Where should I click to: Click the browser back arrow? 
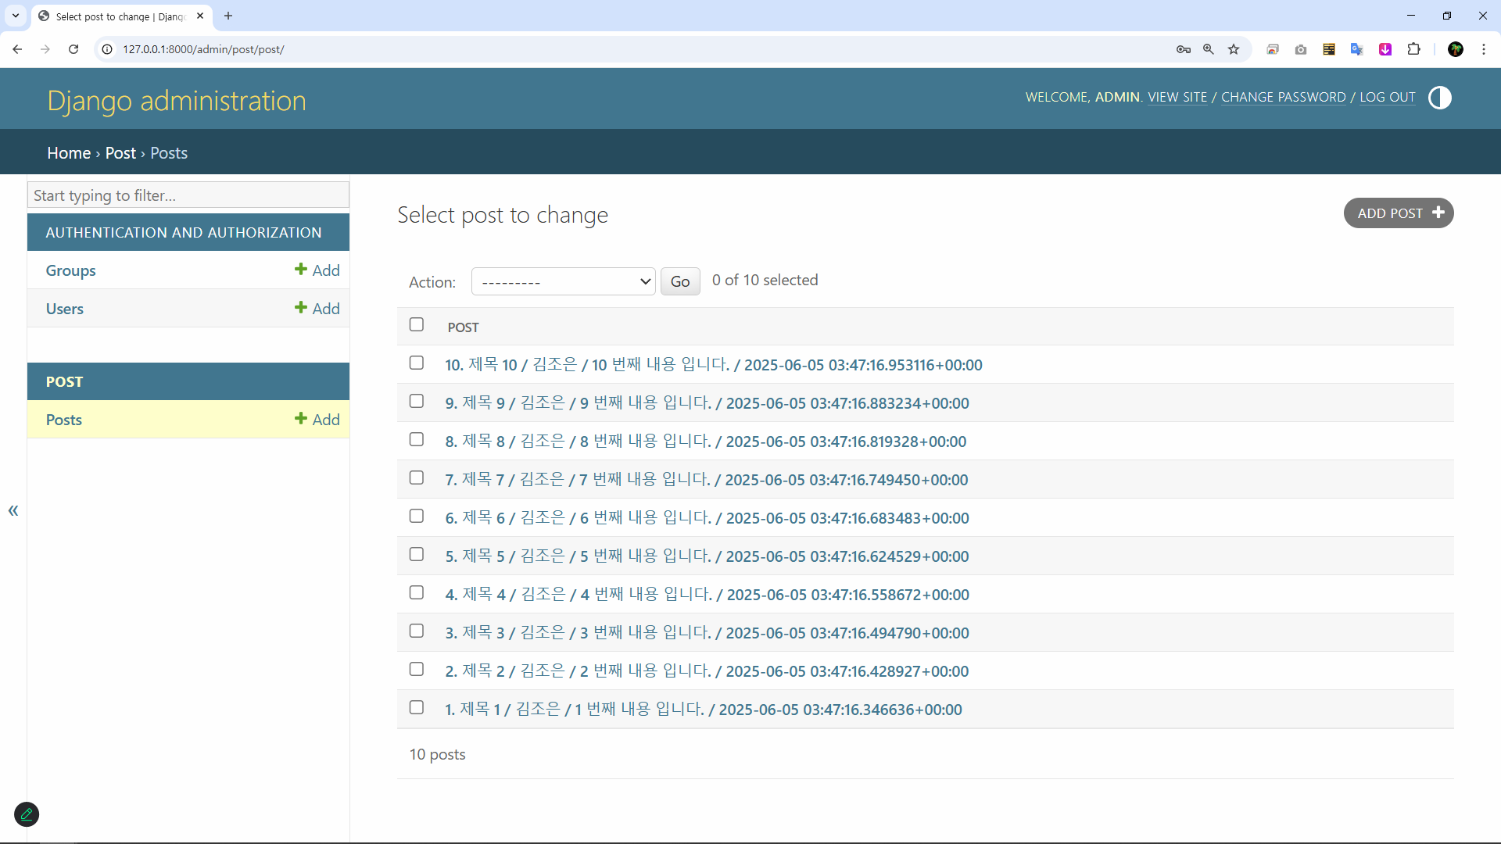17,49
